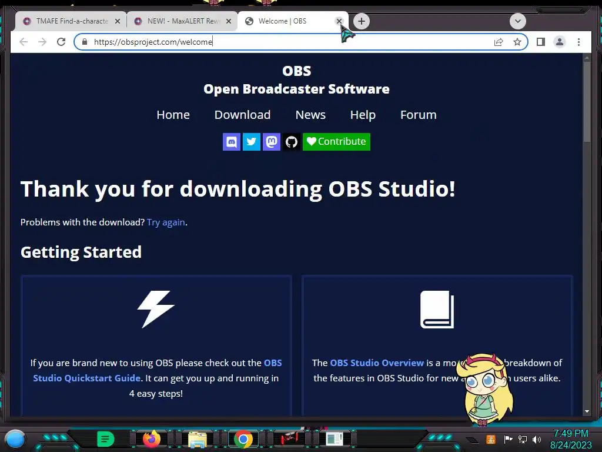Reload the current page

[61, 42]
